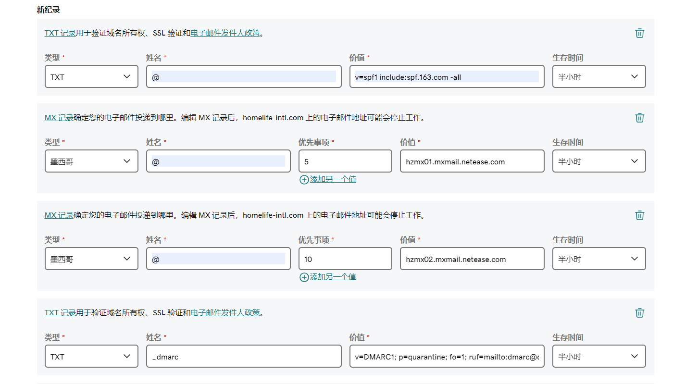Remove the hzmx02 MX record using trash icon
673x384 pixels.
[639, 215]
